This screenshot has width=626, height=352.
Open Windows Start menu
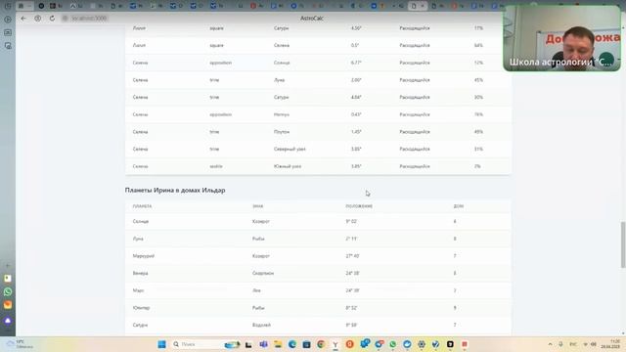(x=161, y=344)
